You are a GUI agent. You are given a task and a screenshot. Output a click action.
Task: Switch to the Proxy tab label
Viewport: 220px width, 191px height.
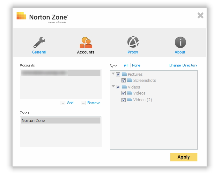click(x=133, y=52)
